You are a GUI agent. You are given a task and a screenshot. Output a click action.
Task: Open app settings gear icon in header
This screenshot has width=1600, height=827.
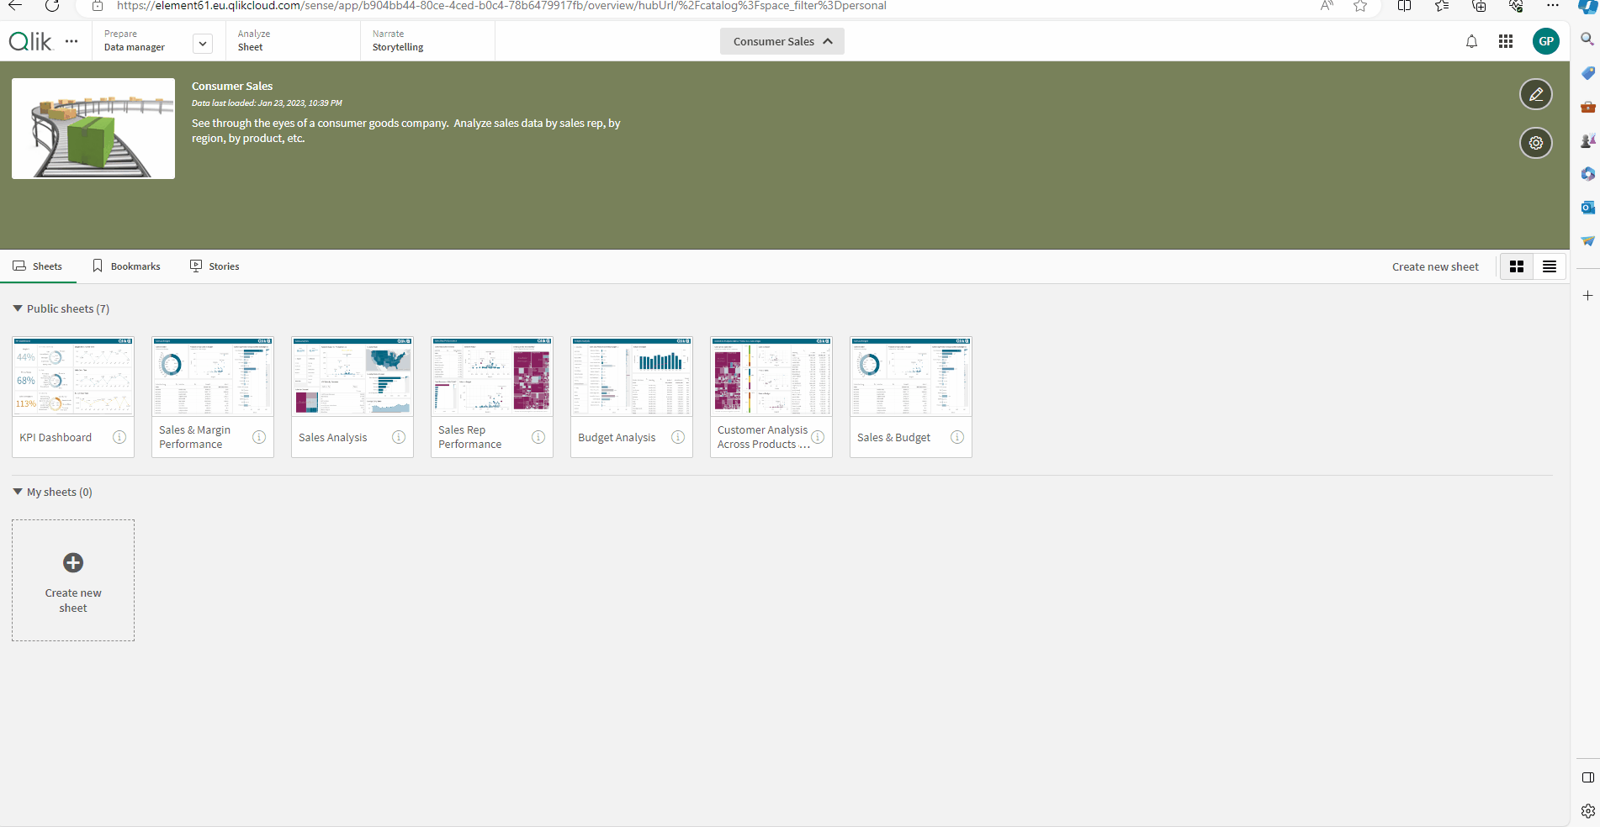click(1535, 143)
